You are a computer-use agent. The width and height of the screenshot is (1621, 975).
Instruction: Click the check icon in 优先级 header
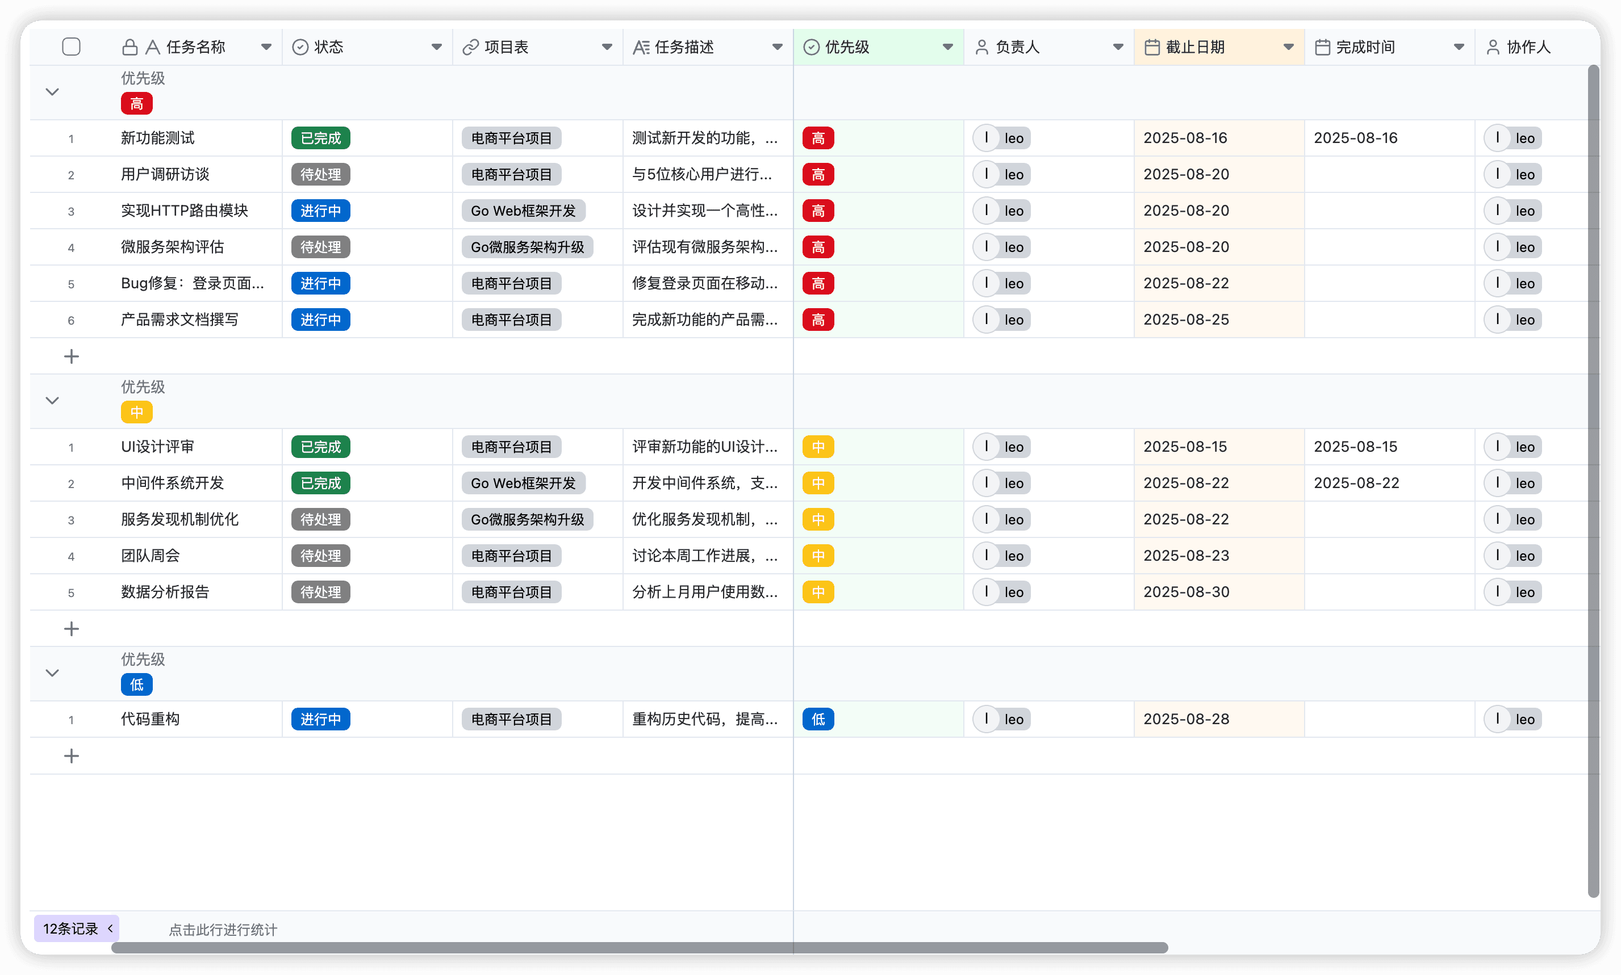click(811, 47)
